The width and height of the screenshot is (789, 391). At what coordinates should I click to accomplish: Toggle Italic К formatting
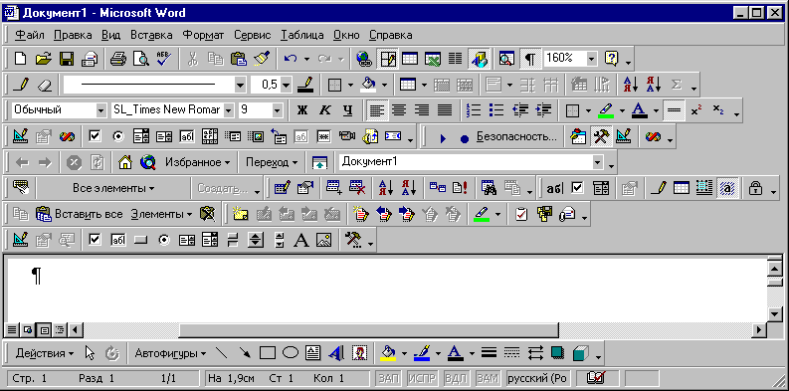(x=325, y=110)
